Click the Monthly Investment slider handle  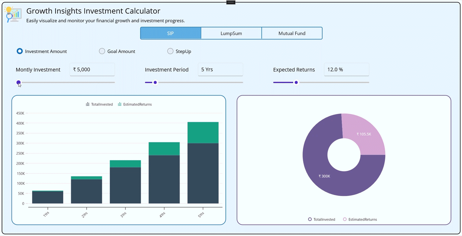[x=19, y=82]
